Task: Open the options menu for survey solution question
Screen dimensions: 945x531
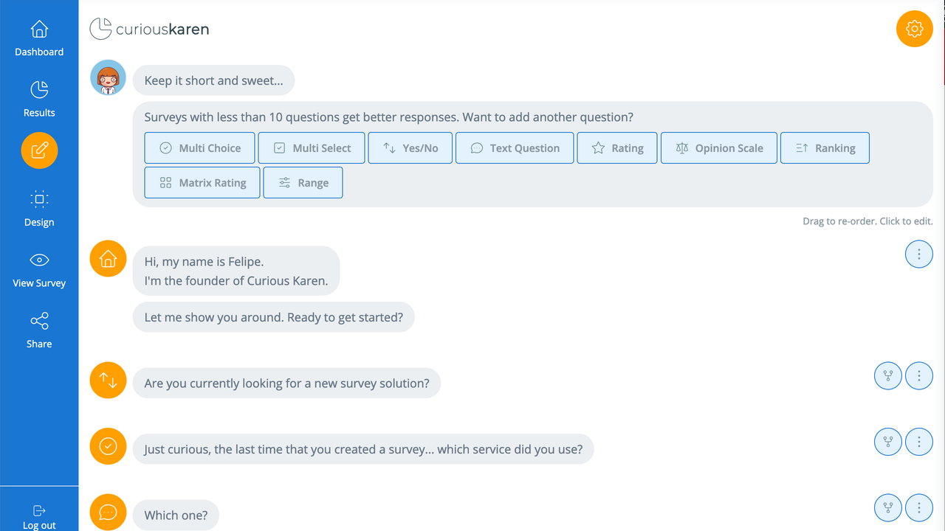Action: click(x=918, y=375)
